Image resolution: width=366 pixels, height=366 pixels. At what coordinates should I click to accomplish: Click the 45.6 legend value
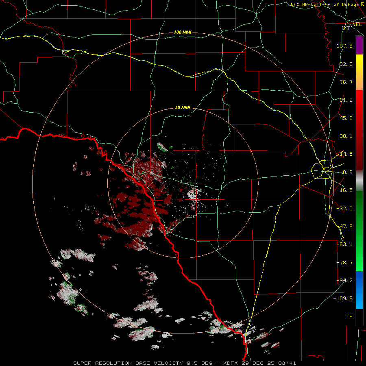(x=346, y=118)
